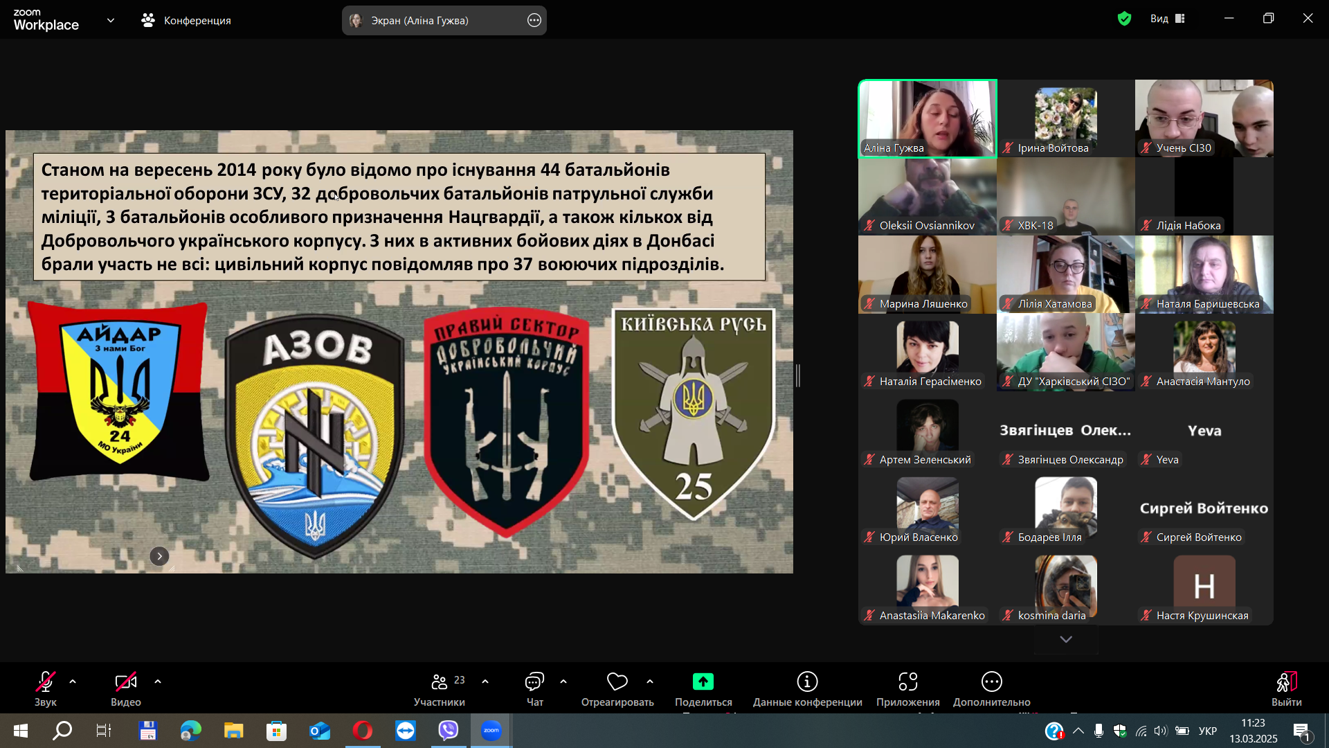
Task: Check the green encryption shield icon
Action: click(x=1125, y=19)
